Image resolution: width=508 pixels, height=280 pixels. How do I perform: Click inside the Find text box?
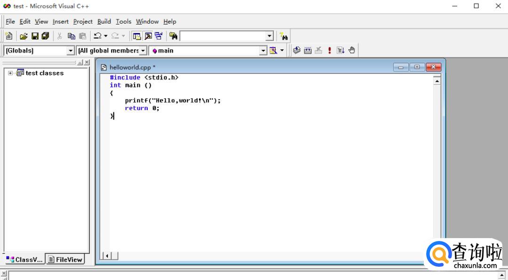click(223, 36)
